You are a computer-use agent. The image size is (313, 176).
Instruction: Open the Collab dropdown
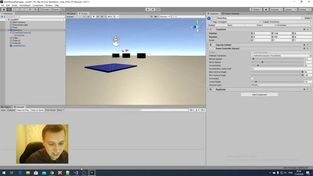[x=256, y=9]
